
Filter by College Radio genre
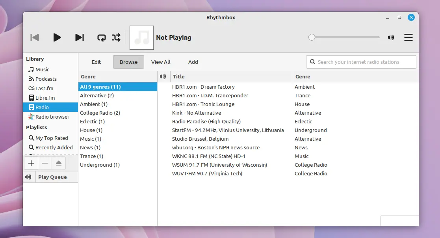(100, 113)
